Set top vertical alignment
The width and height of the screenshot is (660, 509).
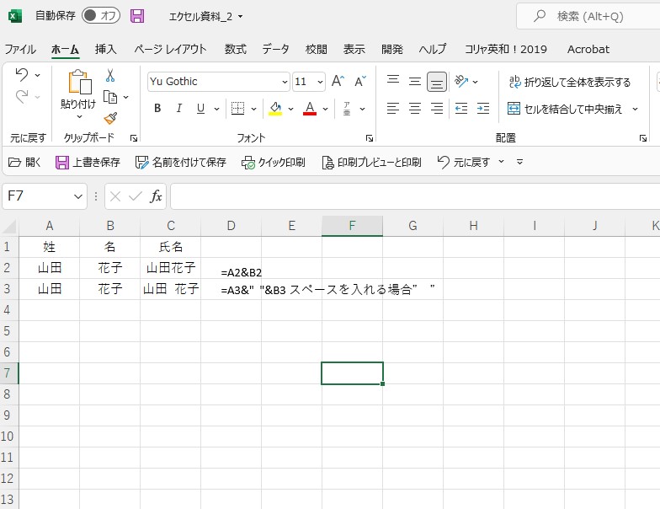tap(393, 81)
